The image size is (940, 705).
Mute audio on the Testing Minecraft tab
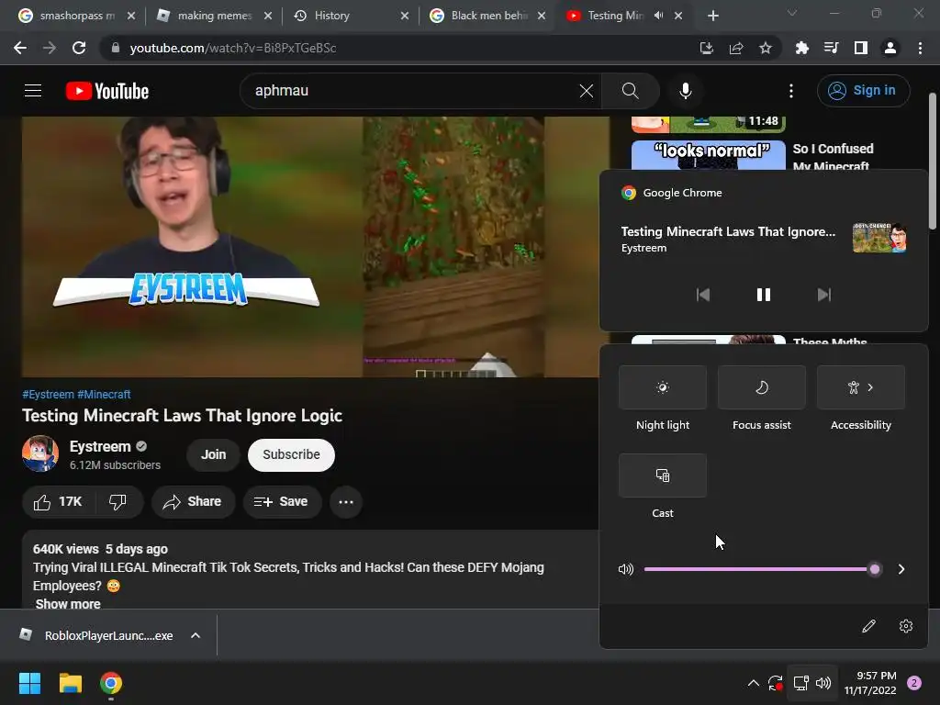(x=659, y=16)
